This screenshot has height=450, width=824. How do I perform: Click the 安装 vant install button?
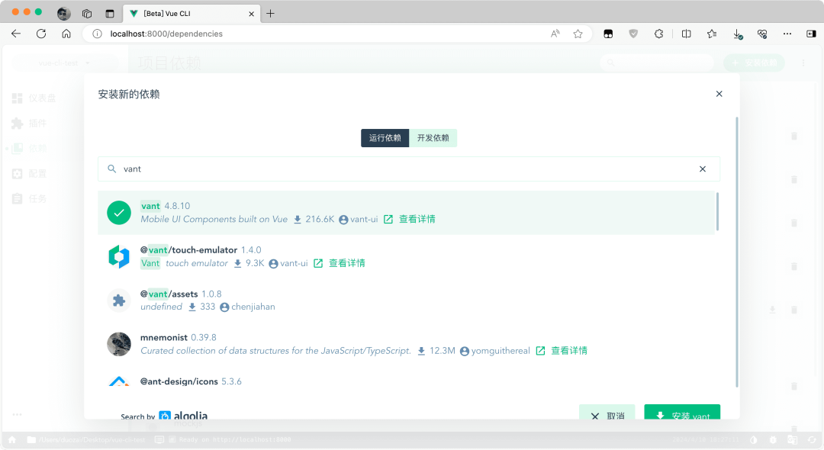[x=682, y=413]
